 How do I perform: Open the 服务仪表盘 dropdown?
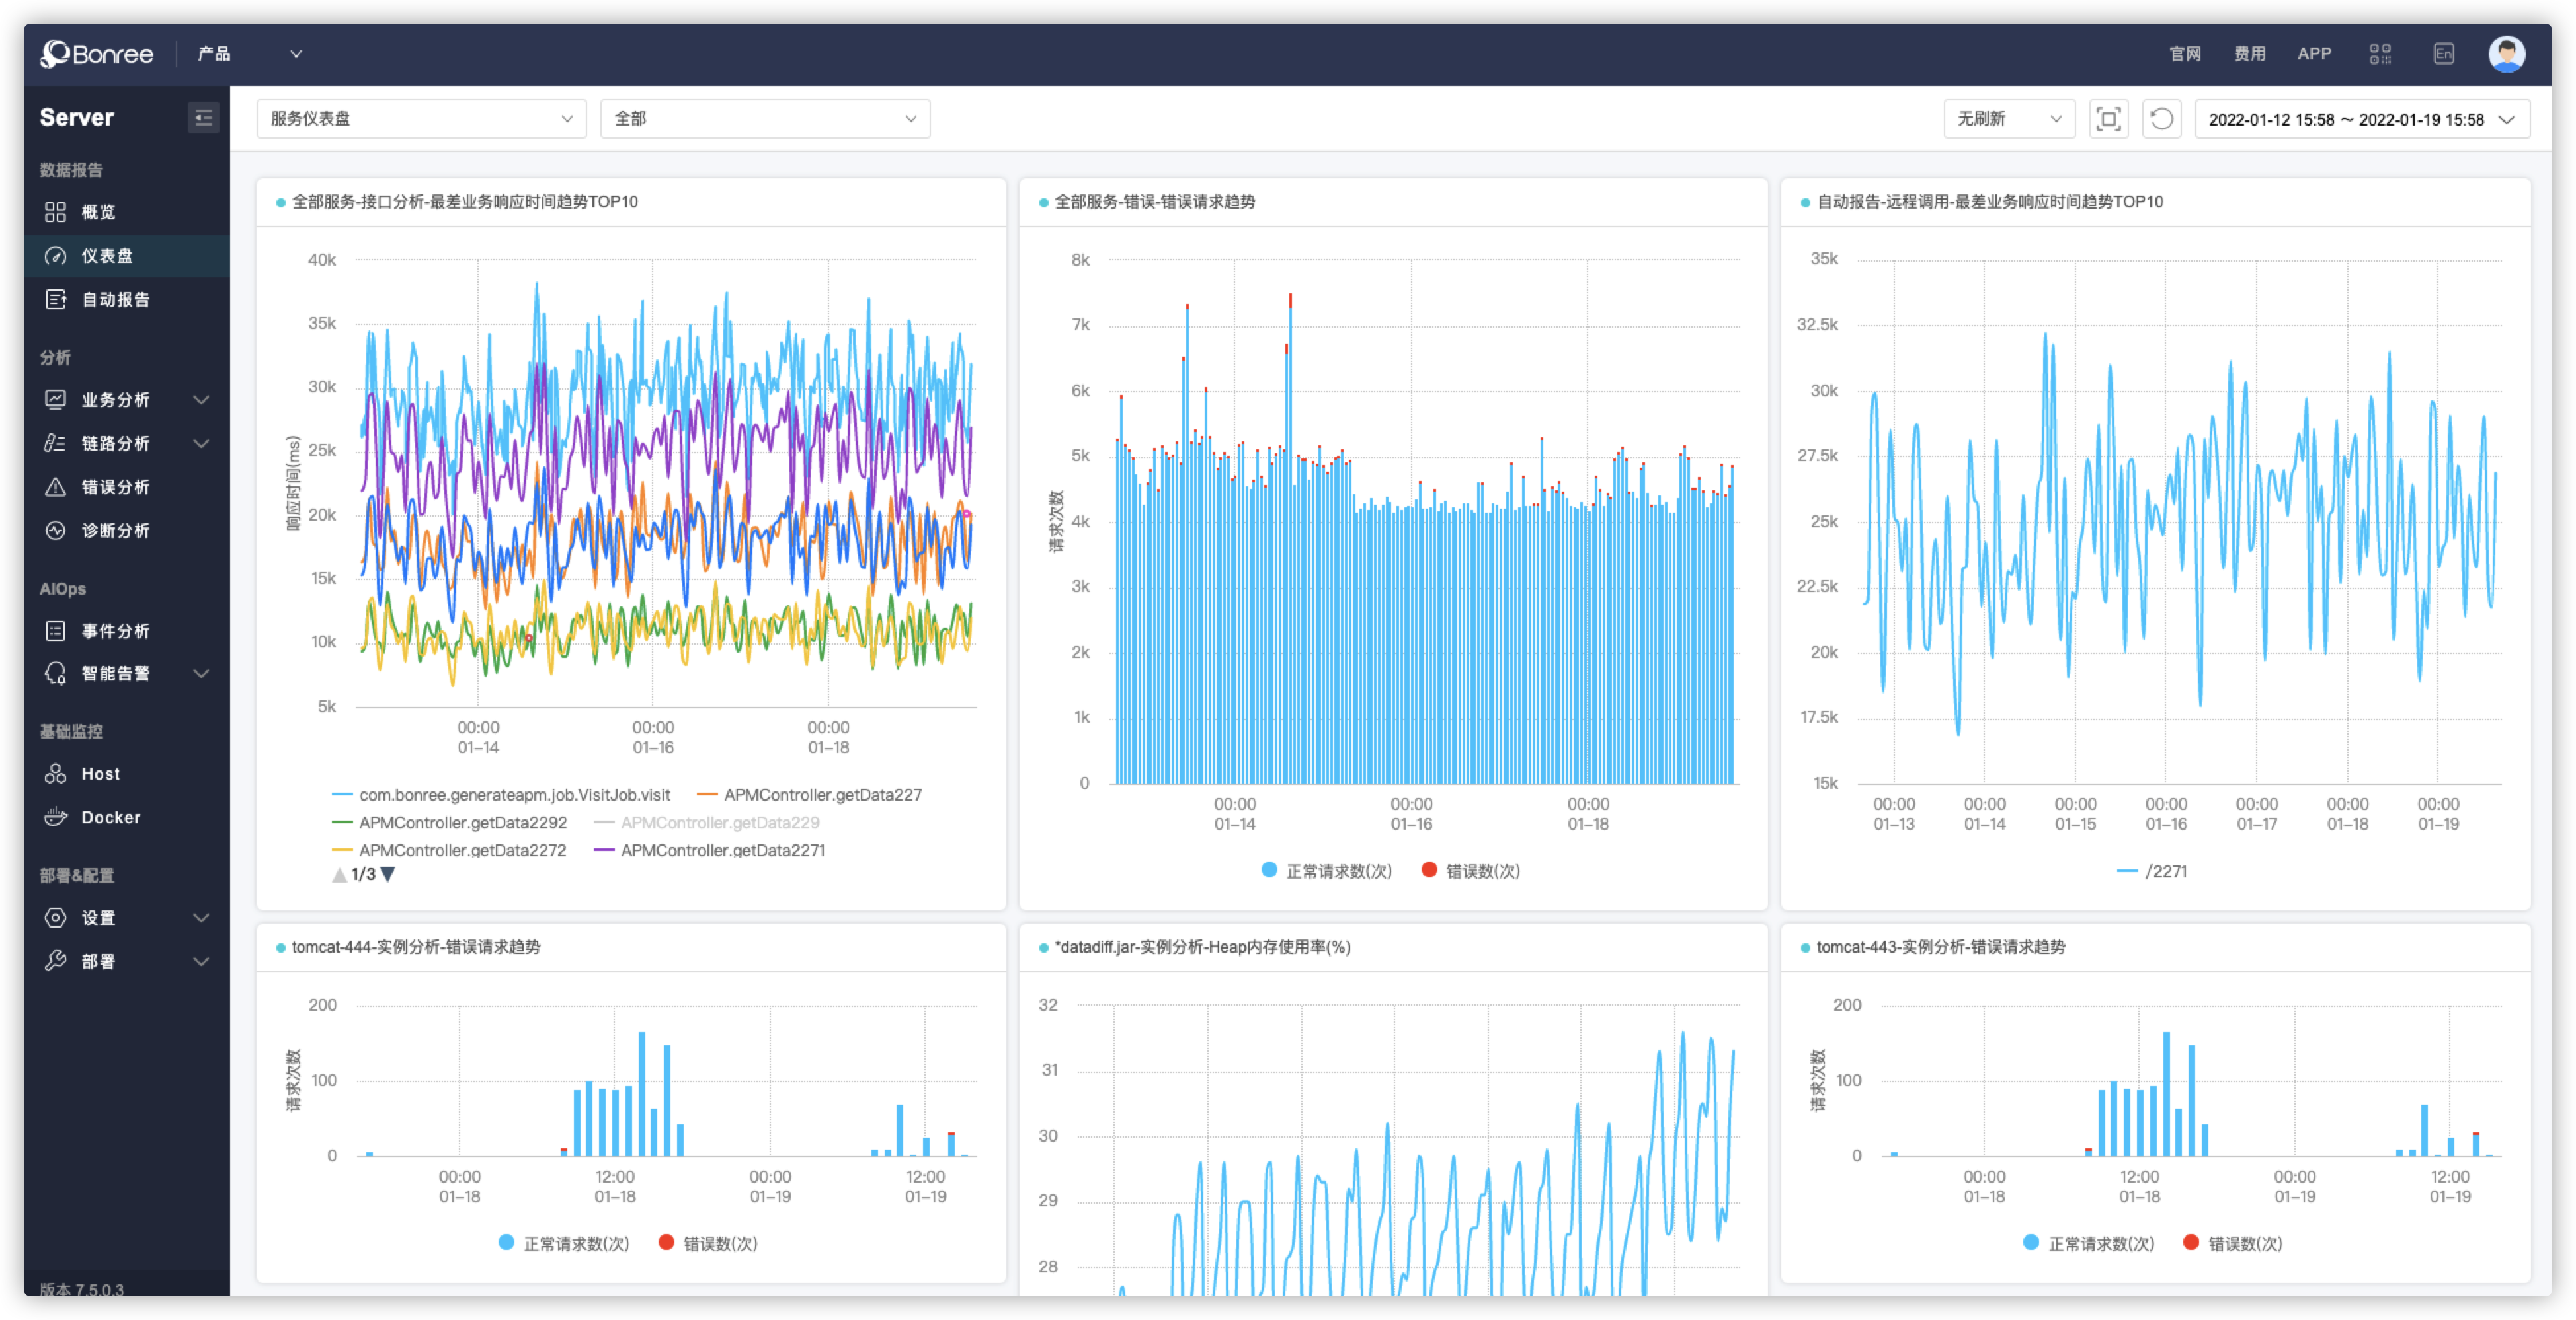pyautogui.click(x=421, y=119)
